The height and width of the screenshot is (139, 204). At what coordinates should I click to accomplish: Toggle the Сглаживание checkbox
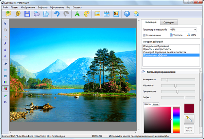tap(144, 35)
